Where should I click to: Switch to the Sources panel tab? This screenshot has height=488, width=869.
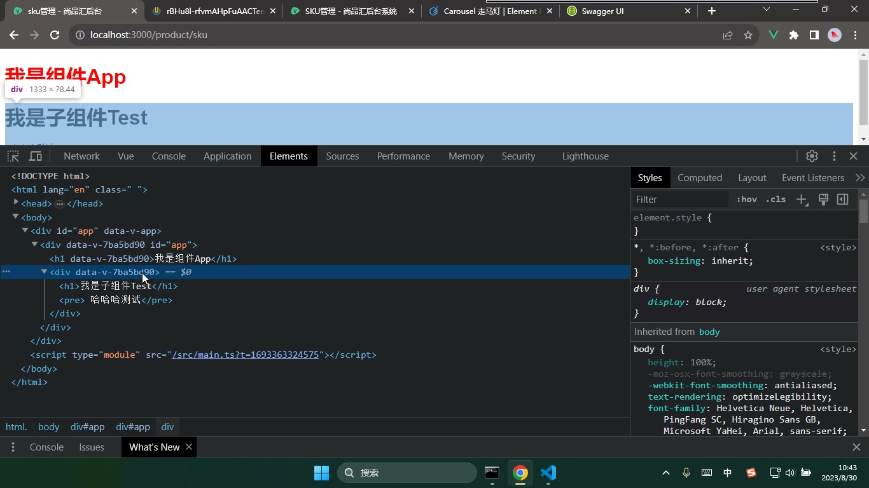[x=342, y=156]
